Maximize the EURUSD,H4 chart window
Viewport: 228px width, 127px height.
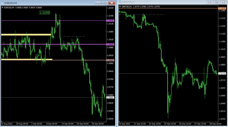[x=105, y=3]
